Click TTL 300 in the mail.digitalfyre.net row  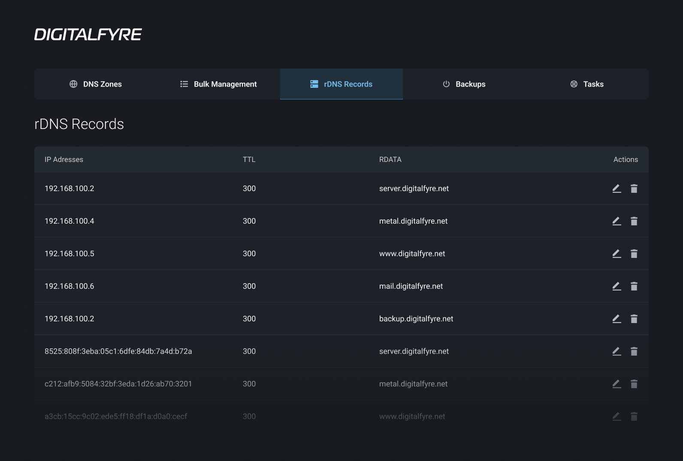tap(249, 286)
